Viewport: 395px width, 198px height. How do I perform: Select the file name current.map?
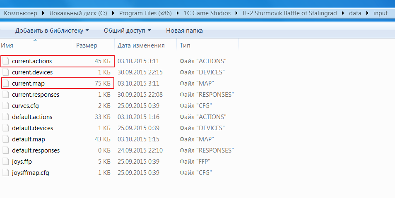[28, 83]
